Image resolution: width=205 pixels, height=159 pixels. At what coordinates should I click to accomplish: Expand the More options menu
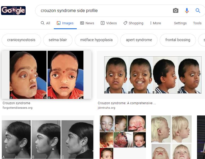click(155, 23)
